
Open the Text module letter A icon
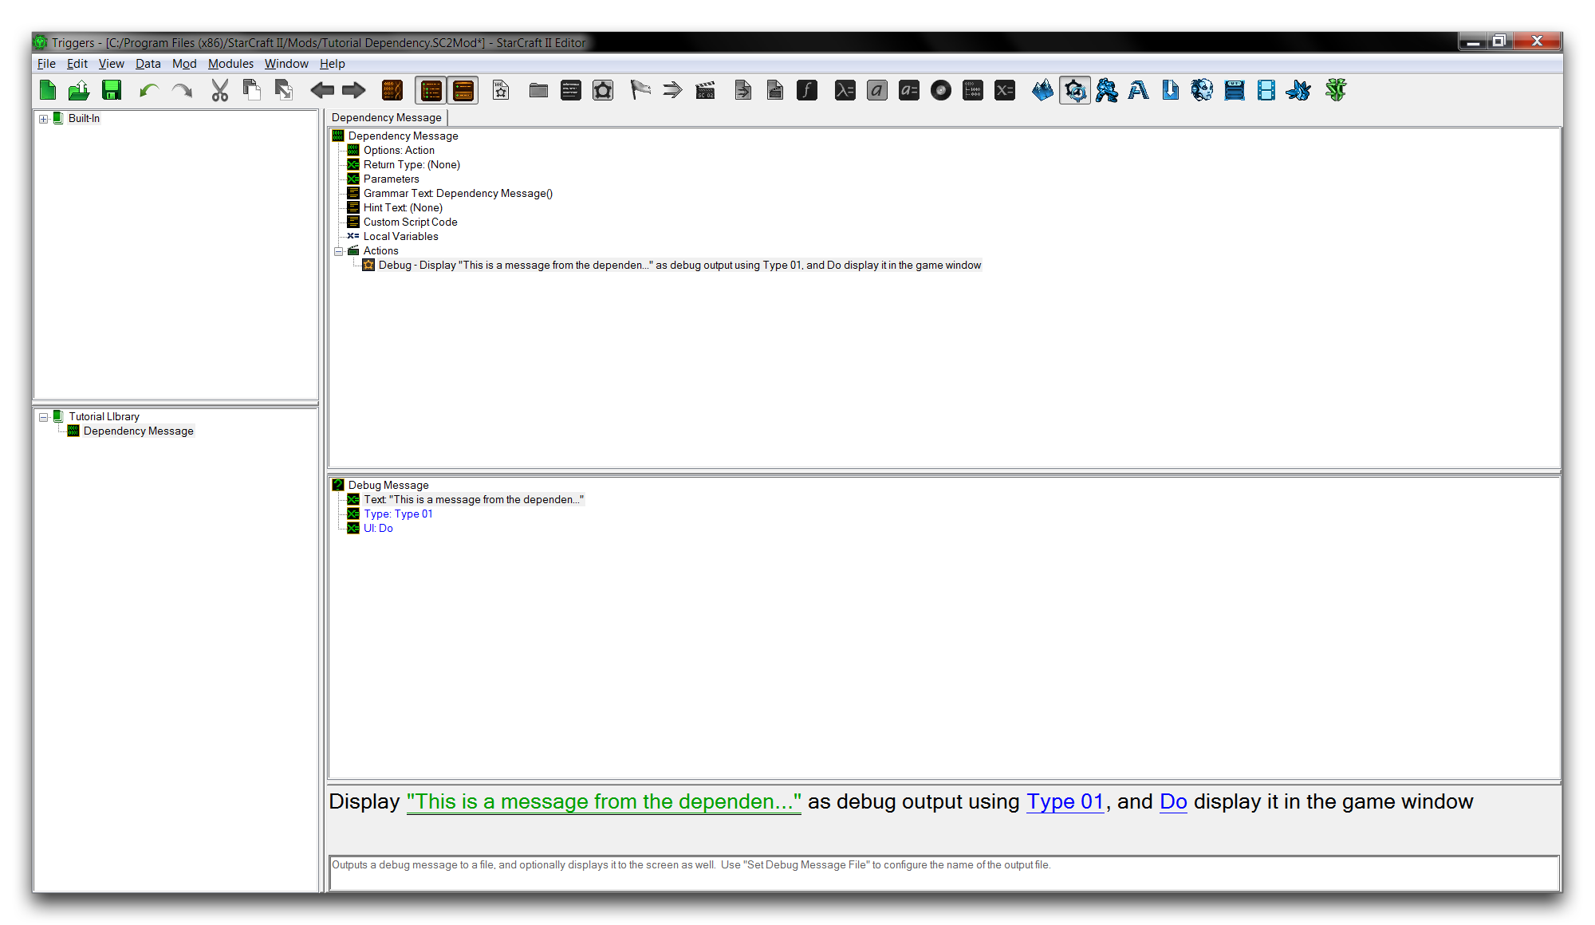[1138, 91]
